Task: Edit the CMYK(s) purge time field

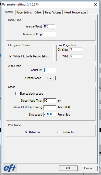Action: click(x=76, y=49)
